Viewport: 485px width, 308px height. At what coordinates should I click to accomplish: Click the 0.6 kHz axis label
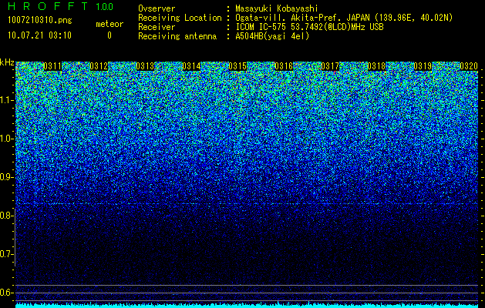click(x=7, y=293)
